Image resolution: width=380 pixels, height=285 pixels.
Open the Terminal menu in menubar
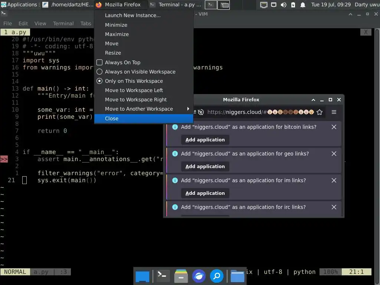pos(63,23)
